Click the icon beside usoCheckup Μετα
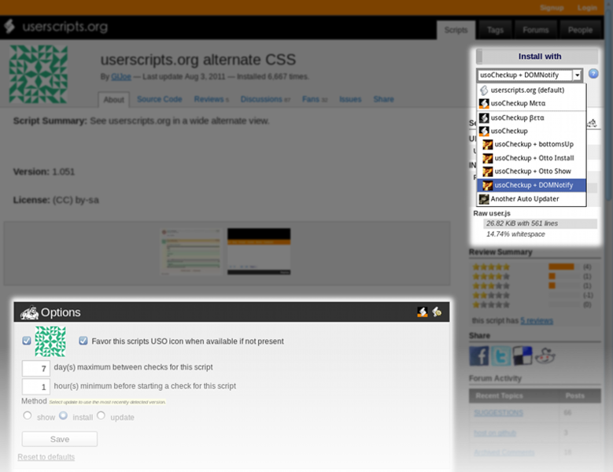This screenshot has height=472, width=613. 484,104
